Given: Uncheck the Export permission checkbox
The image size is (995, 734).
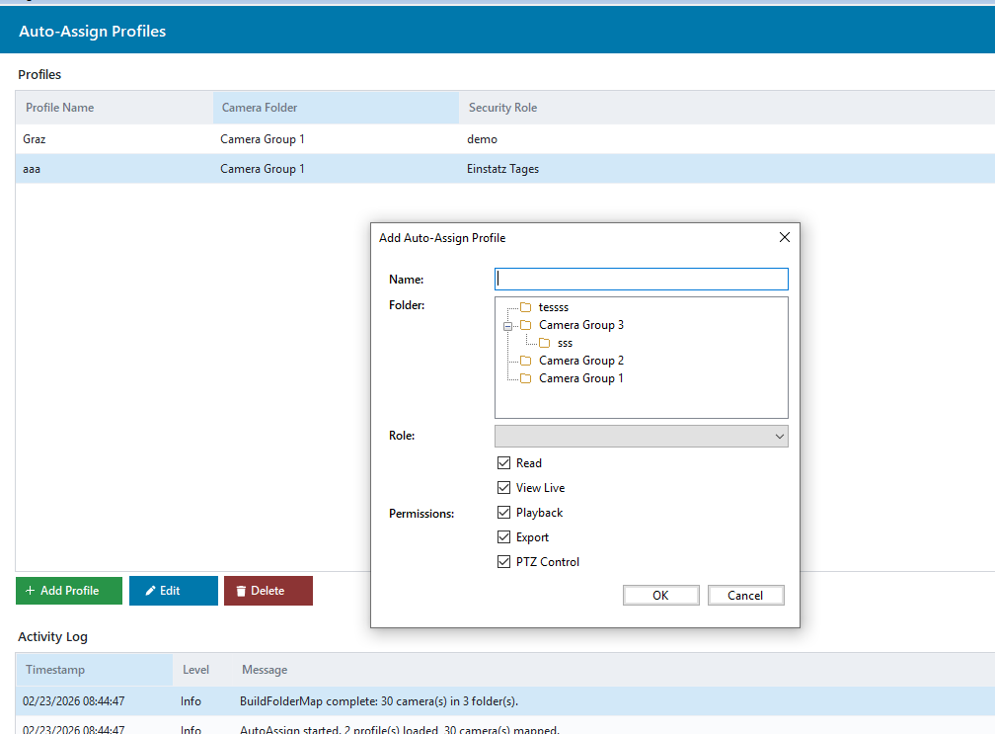Looking at the screenshot, I should coord(504,537).
